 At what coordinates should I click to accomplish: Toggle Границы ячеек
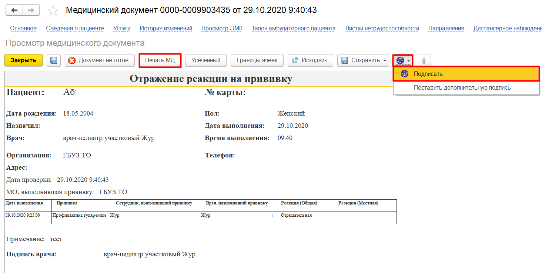click(257, 60)
